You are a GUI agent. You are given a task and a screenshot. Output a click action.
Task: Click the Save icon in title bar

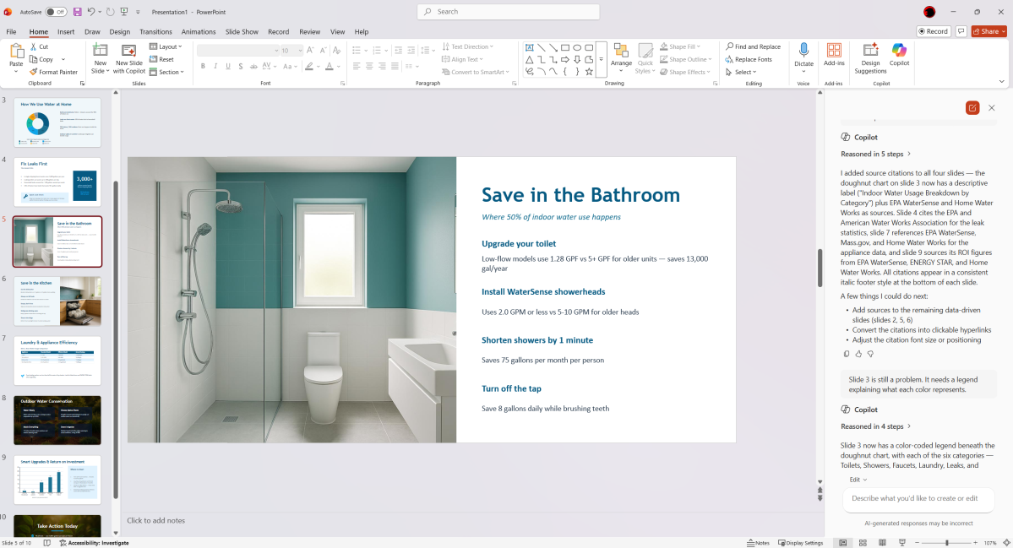[x=78, y=12]
